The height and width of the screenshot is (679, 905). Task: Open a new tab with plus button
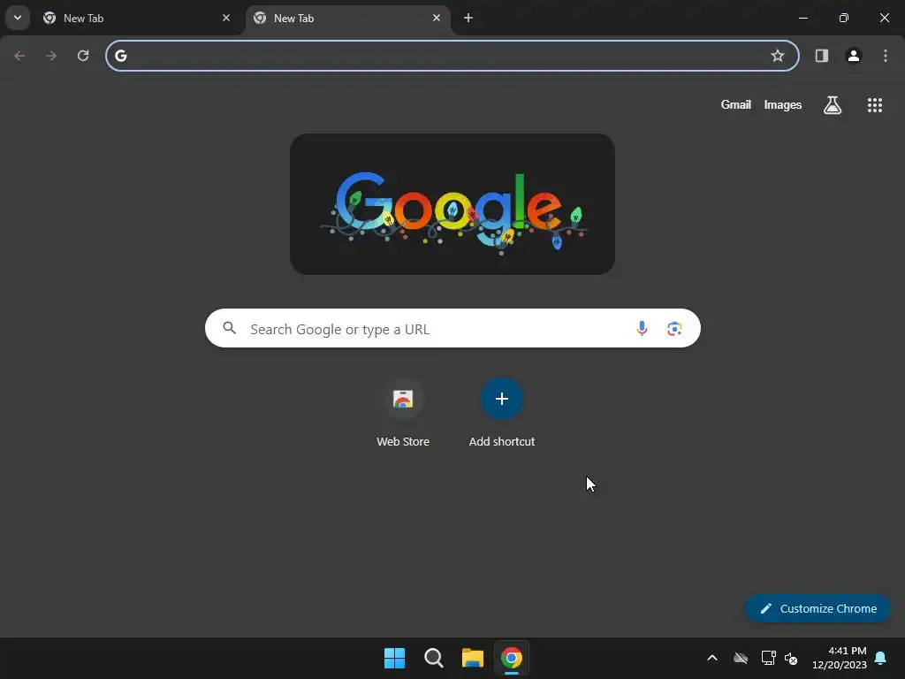coord(468,18)
